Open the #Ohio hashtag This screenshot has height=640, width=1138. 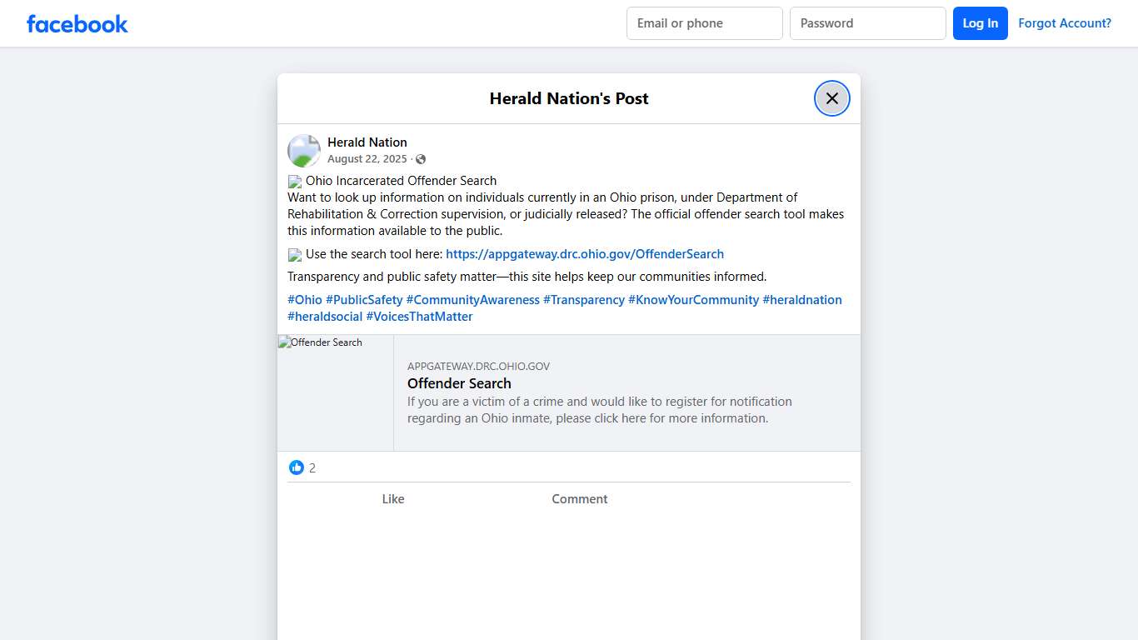tap(304, 299)
